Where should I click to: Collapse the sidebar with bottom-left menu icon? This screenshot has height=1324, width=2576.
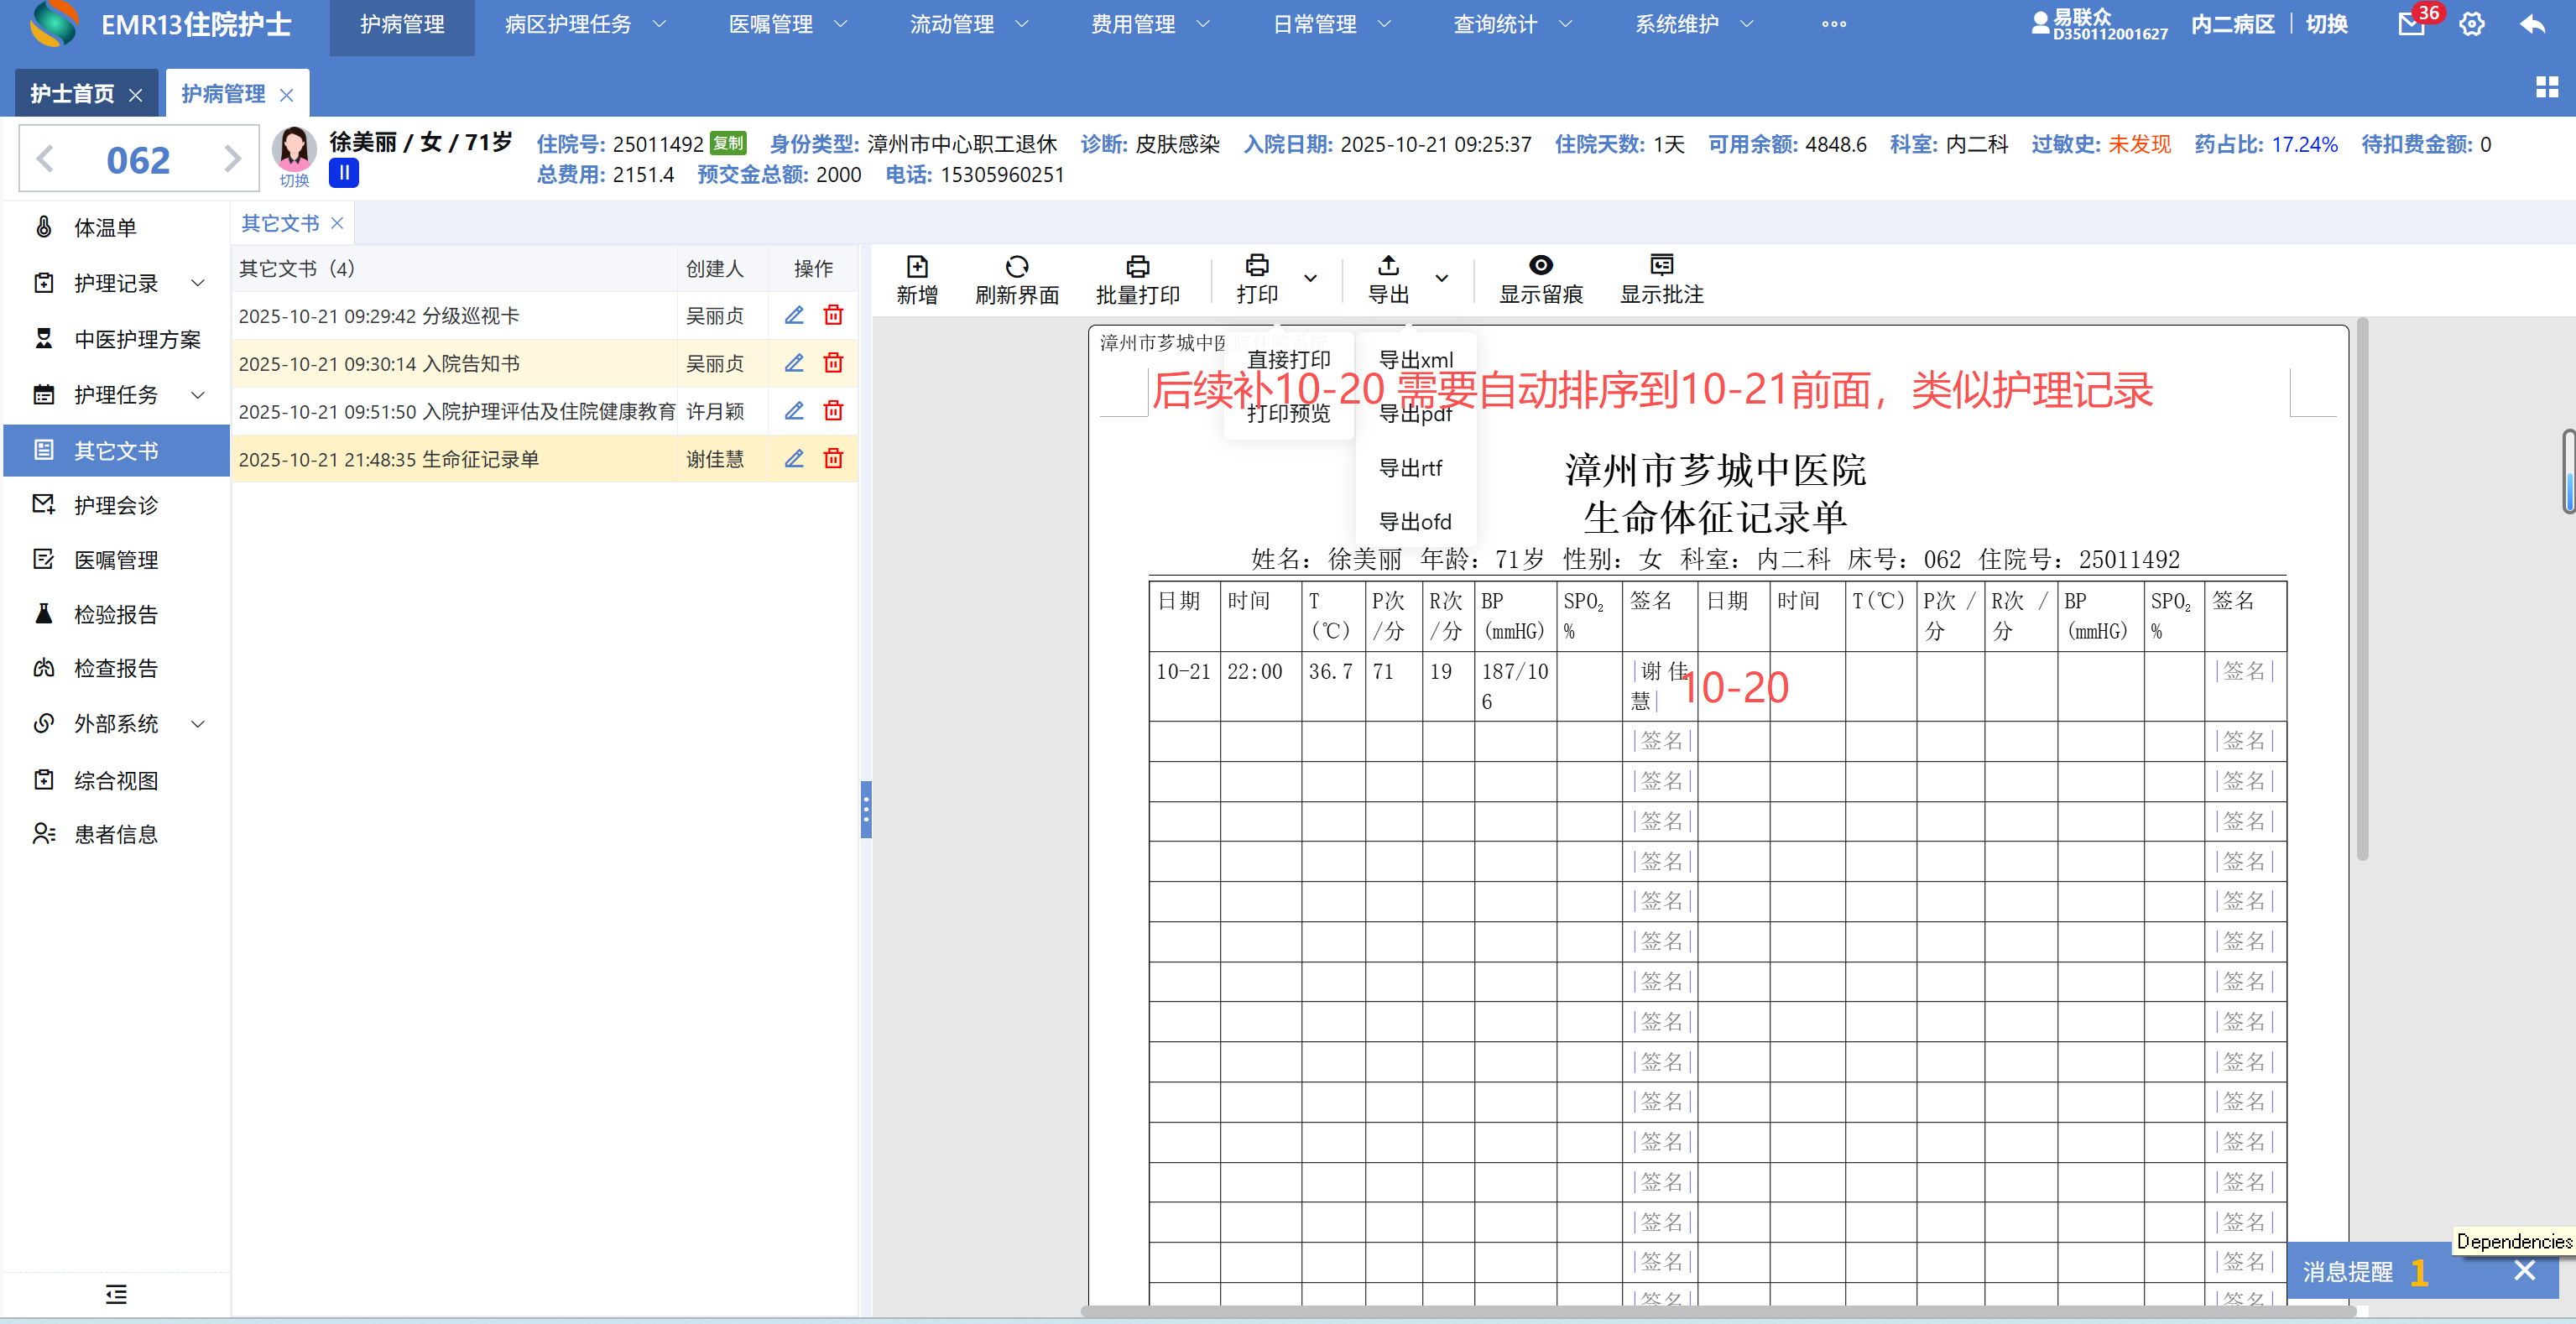(116, 1295)
